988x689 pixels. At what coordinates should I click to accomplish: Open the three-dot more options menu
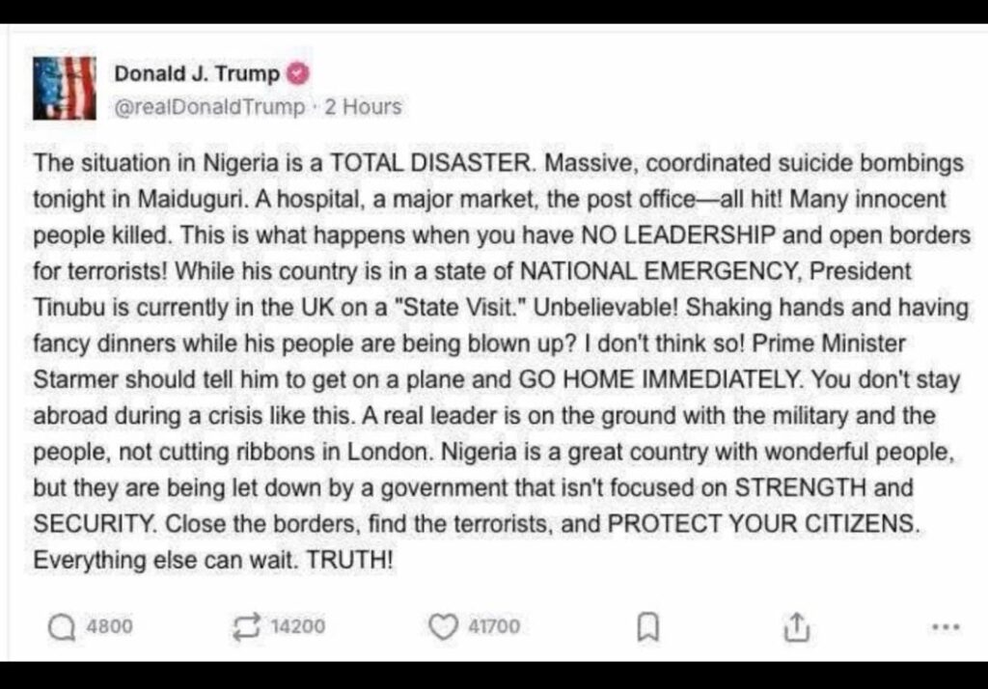coord(946,628)
